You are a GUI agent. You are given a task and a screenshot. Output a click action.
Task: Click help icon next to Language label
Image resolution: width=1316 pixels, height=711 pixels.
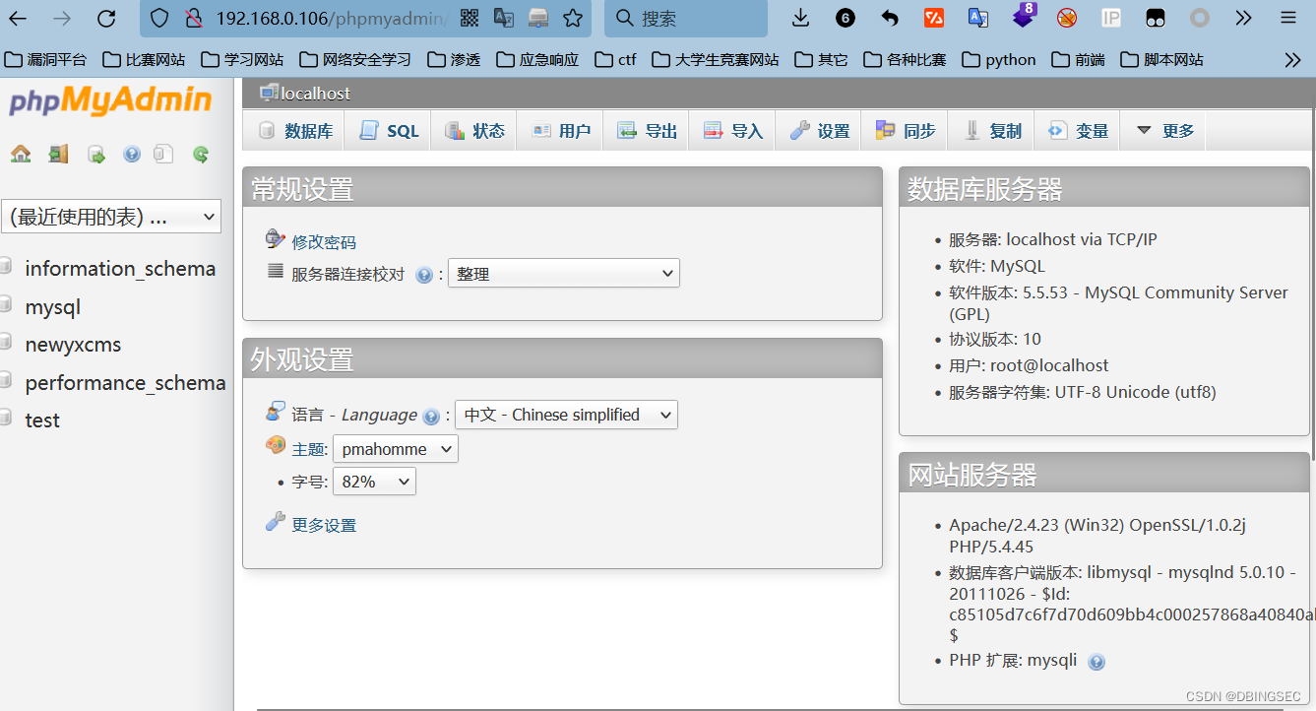click(x=431, y=417)
